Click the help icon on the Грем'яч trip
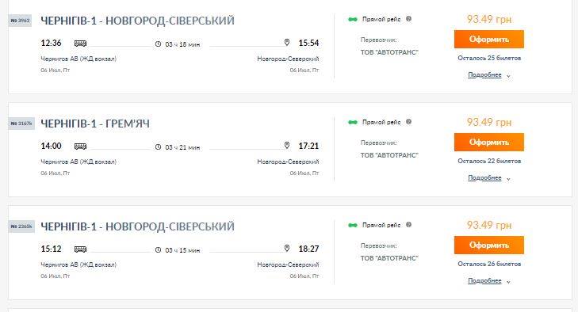Screen dimensions: 578x312 [408, 122]
